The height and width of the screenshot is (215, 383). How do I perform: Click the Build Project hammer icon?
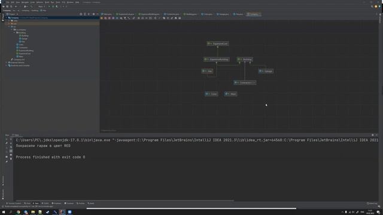pos(32,7)
